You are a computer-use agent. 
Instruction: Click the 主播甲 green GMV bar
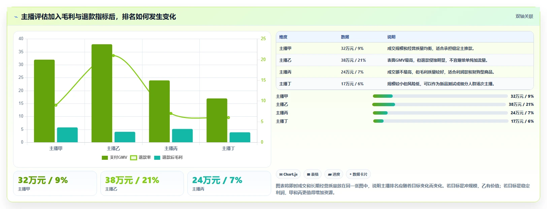point(44,101)
